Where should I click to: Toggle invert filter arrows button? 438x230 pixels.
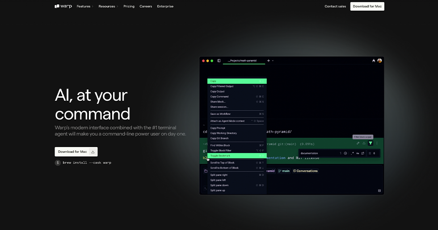tap(363, 153)
